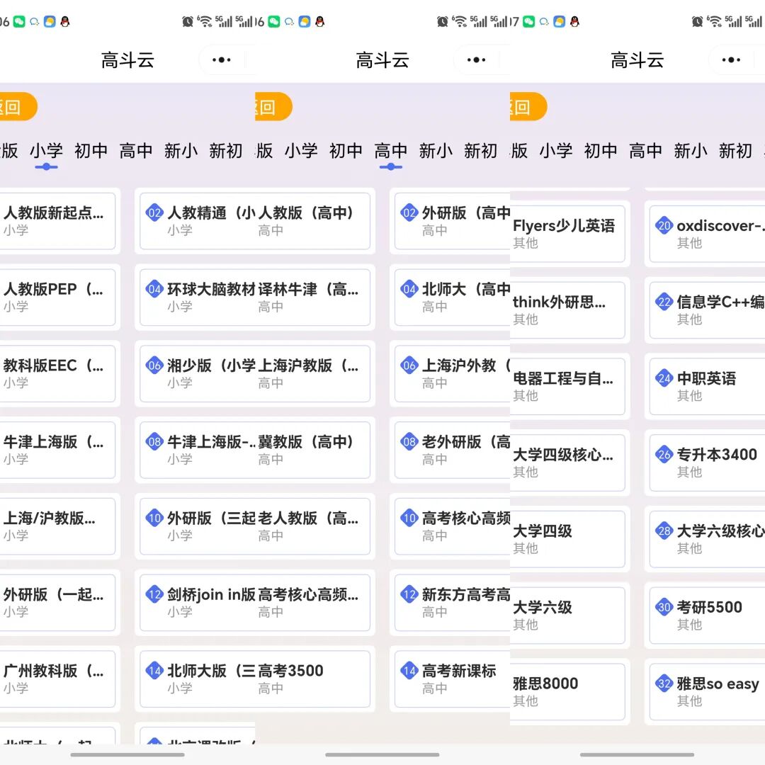Click the 22 badge next to 信息学C++编
This screenshot has height=765, width=765.
tap(664, 302)
